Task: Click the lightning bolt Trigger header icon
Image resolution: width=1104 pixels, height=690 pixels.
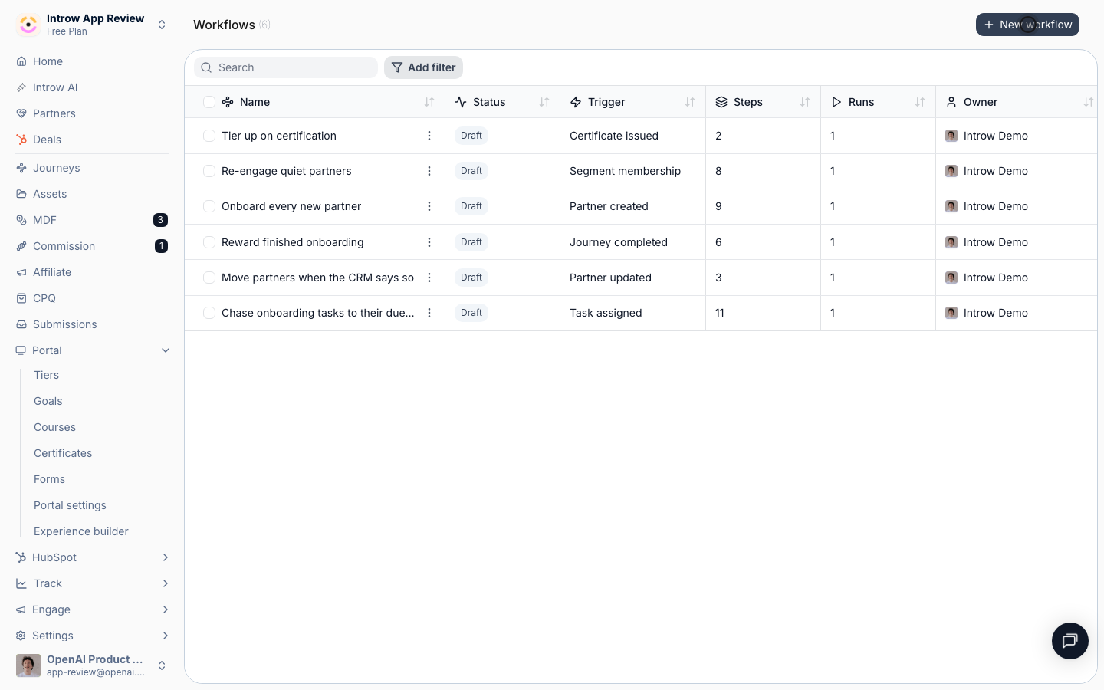Action: coord(576,102)
